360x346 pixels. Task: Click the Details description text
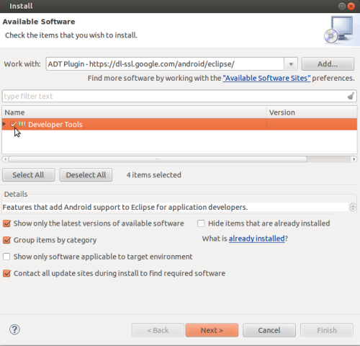pyautogui.click(x=125, y=207)
